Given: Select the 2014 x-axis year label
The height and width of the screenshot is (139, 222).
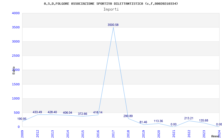Looking at the screenshot, I should (x=68, y=134).
